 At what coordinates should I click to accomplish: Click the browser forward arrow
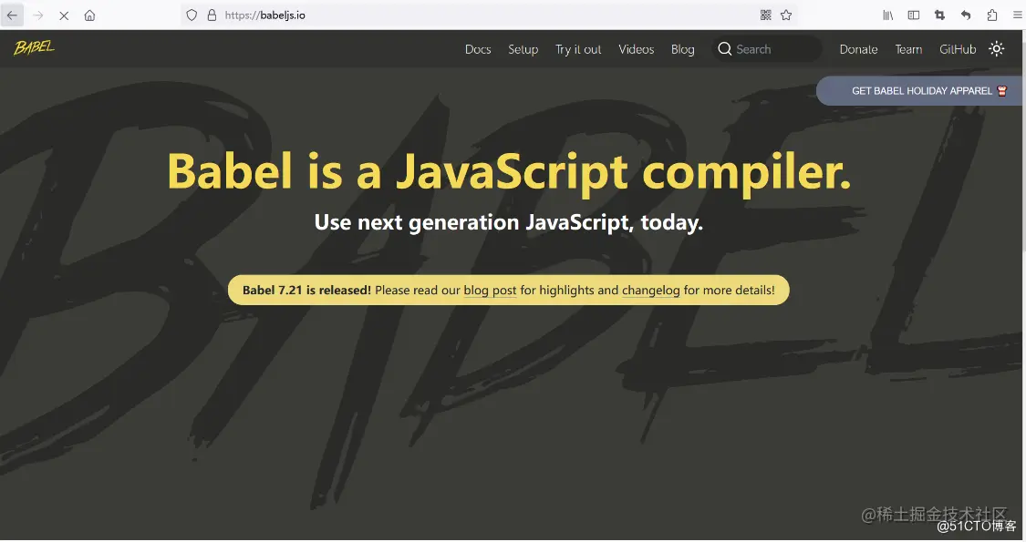click(38, 15)
